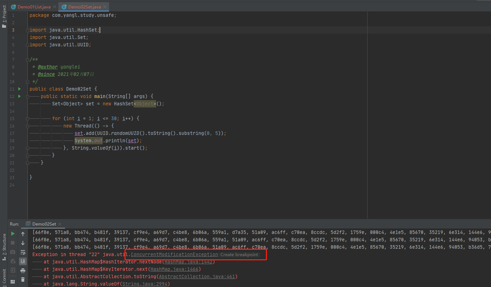Click the Structure tool window icon
491x287 pixels.
point(4,258)
